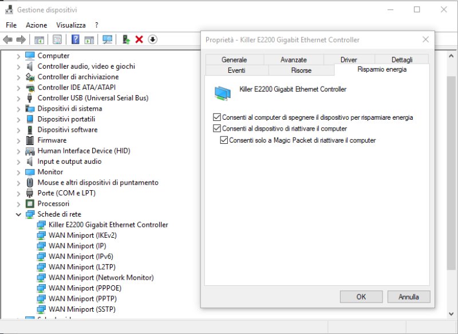Click the red X uninstall device icon
The height and width of the screenshot is (334, 458).
tap(139, 40)
